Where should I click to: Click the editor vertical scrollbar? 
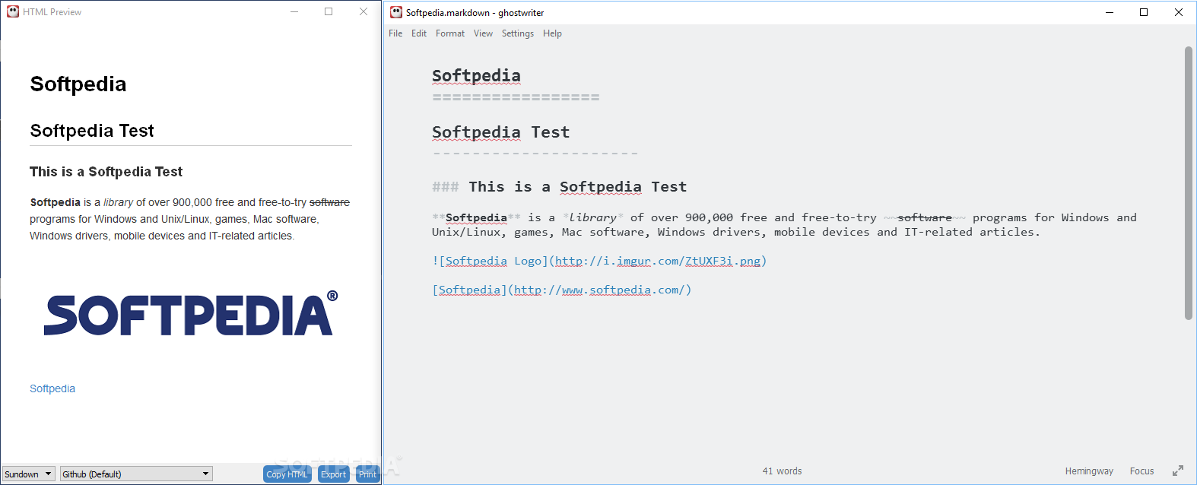pyautogui.click(x=1188, y=182)
